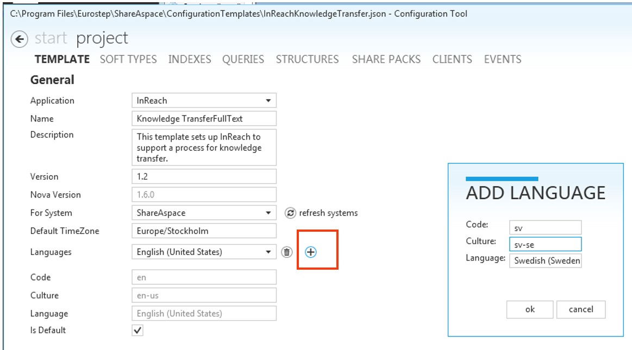Click the Name text field
Screen dimensions: 632x350
coord(204,119)
